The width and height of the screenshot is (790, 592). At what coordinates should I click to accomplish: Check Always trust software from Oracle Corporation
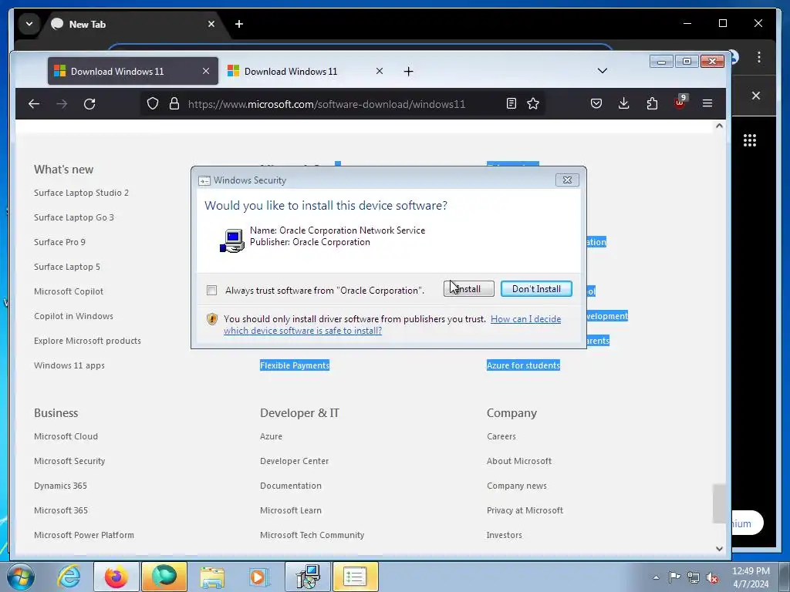[x=211, y=290]
